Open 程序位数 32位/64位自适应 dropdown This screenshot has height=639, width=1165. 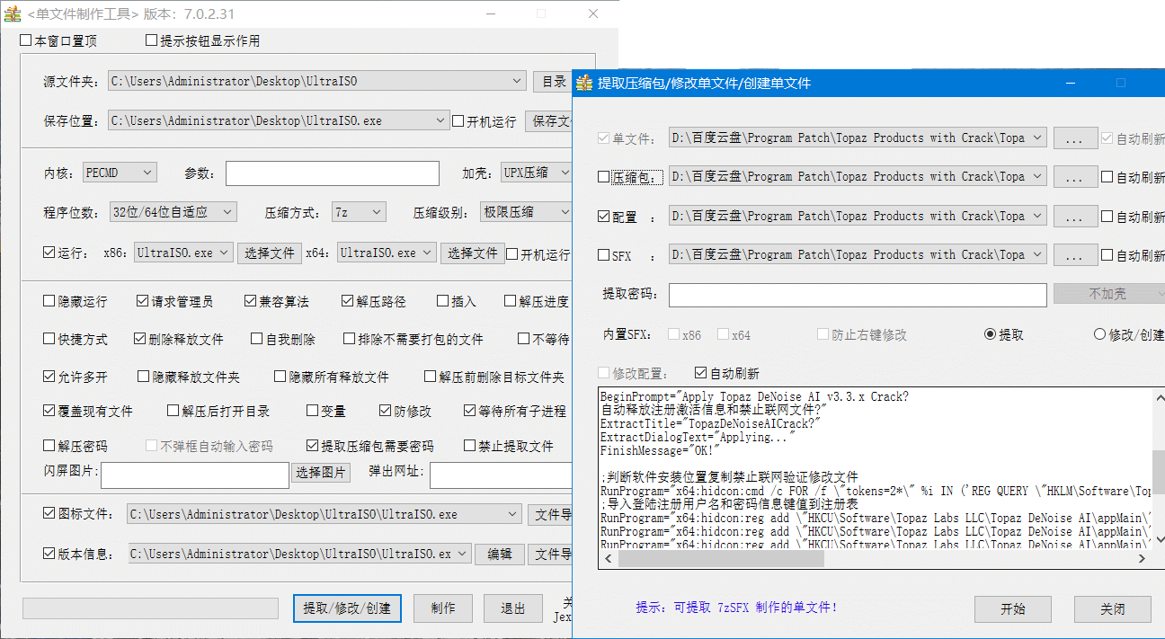click(227, 212)
